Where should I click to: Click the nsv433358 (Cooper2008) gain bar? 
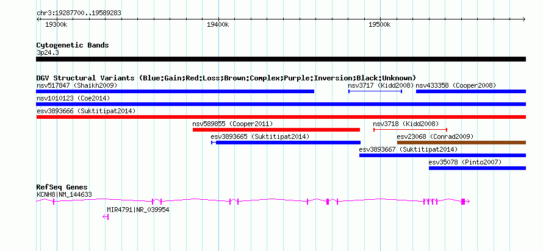pos(471,91)
